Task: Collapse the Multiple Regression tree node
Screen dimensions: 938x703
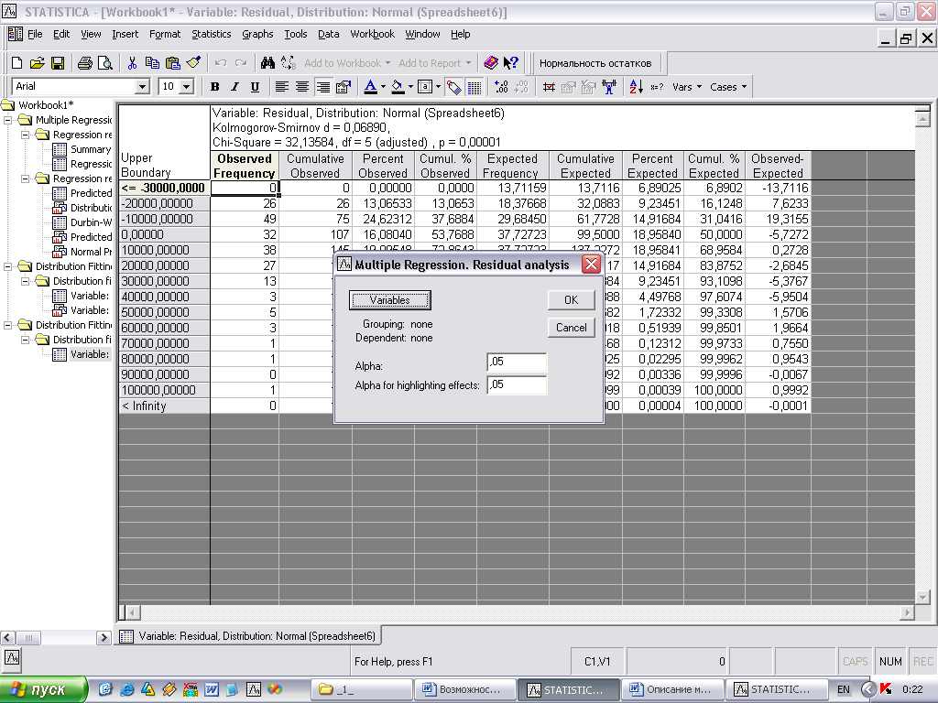Action: (x=8, y=120)
